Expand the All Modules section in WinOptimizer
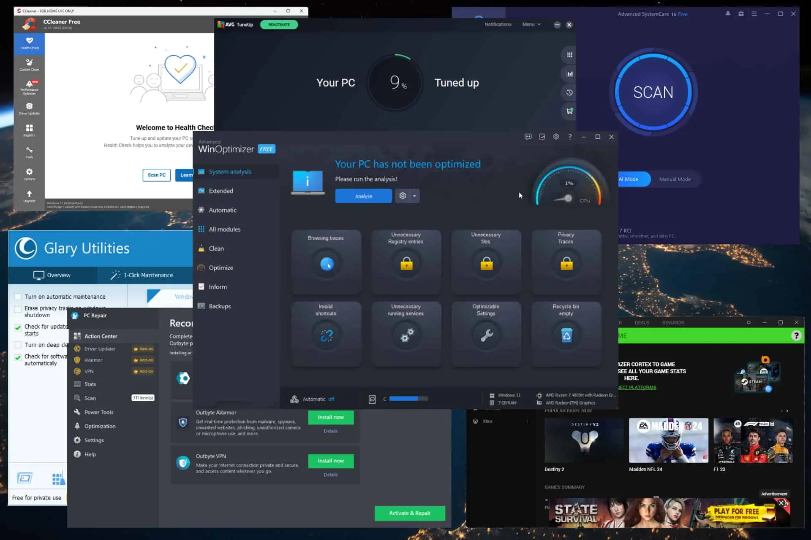This screenshot has height=540, width=811. pos(224,229)
